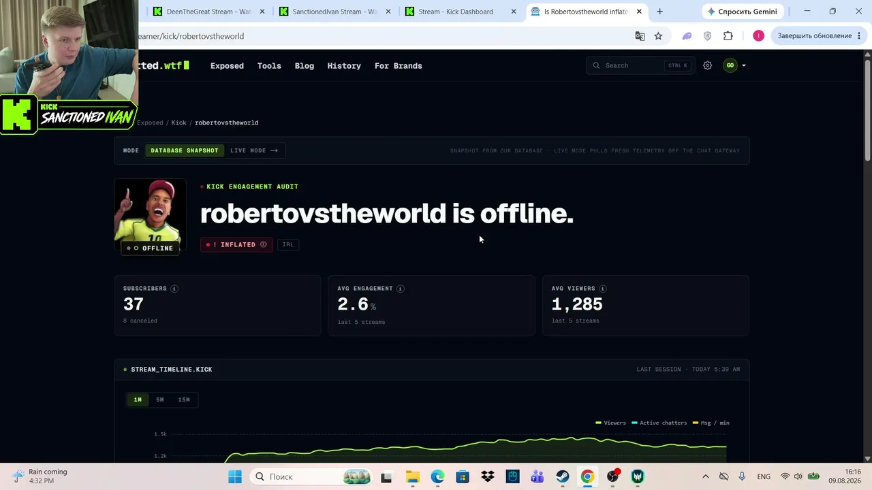
Task: Click the shield extension icon
Action: click(707, 36)
